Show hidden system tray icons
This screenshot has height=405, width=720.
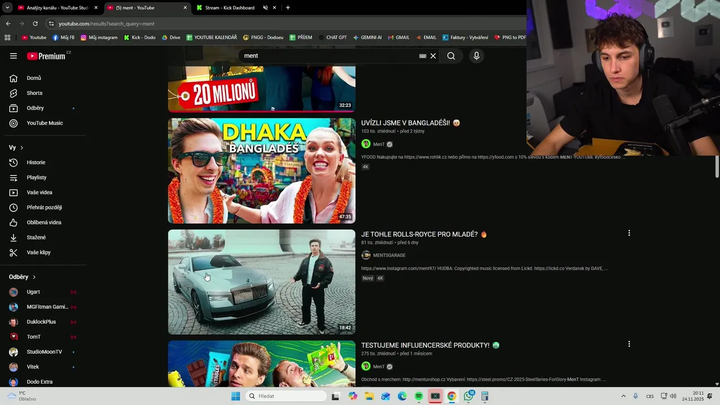623,396
